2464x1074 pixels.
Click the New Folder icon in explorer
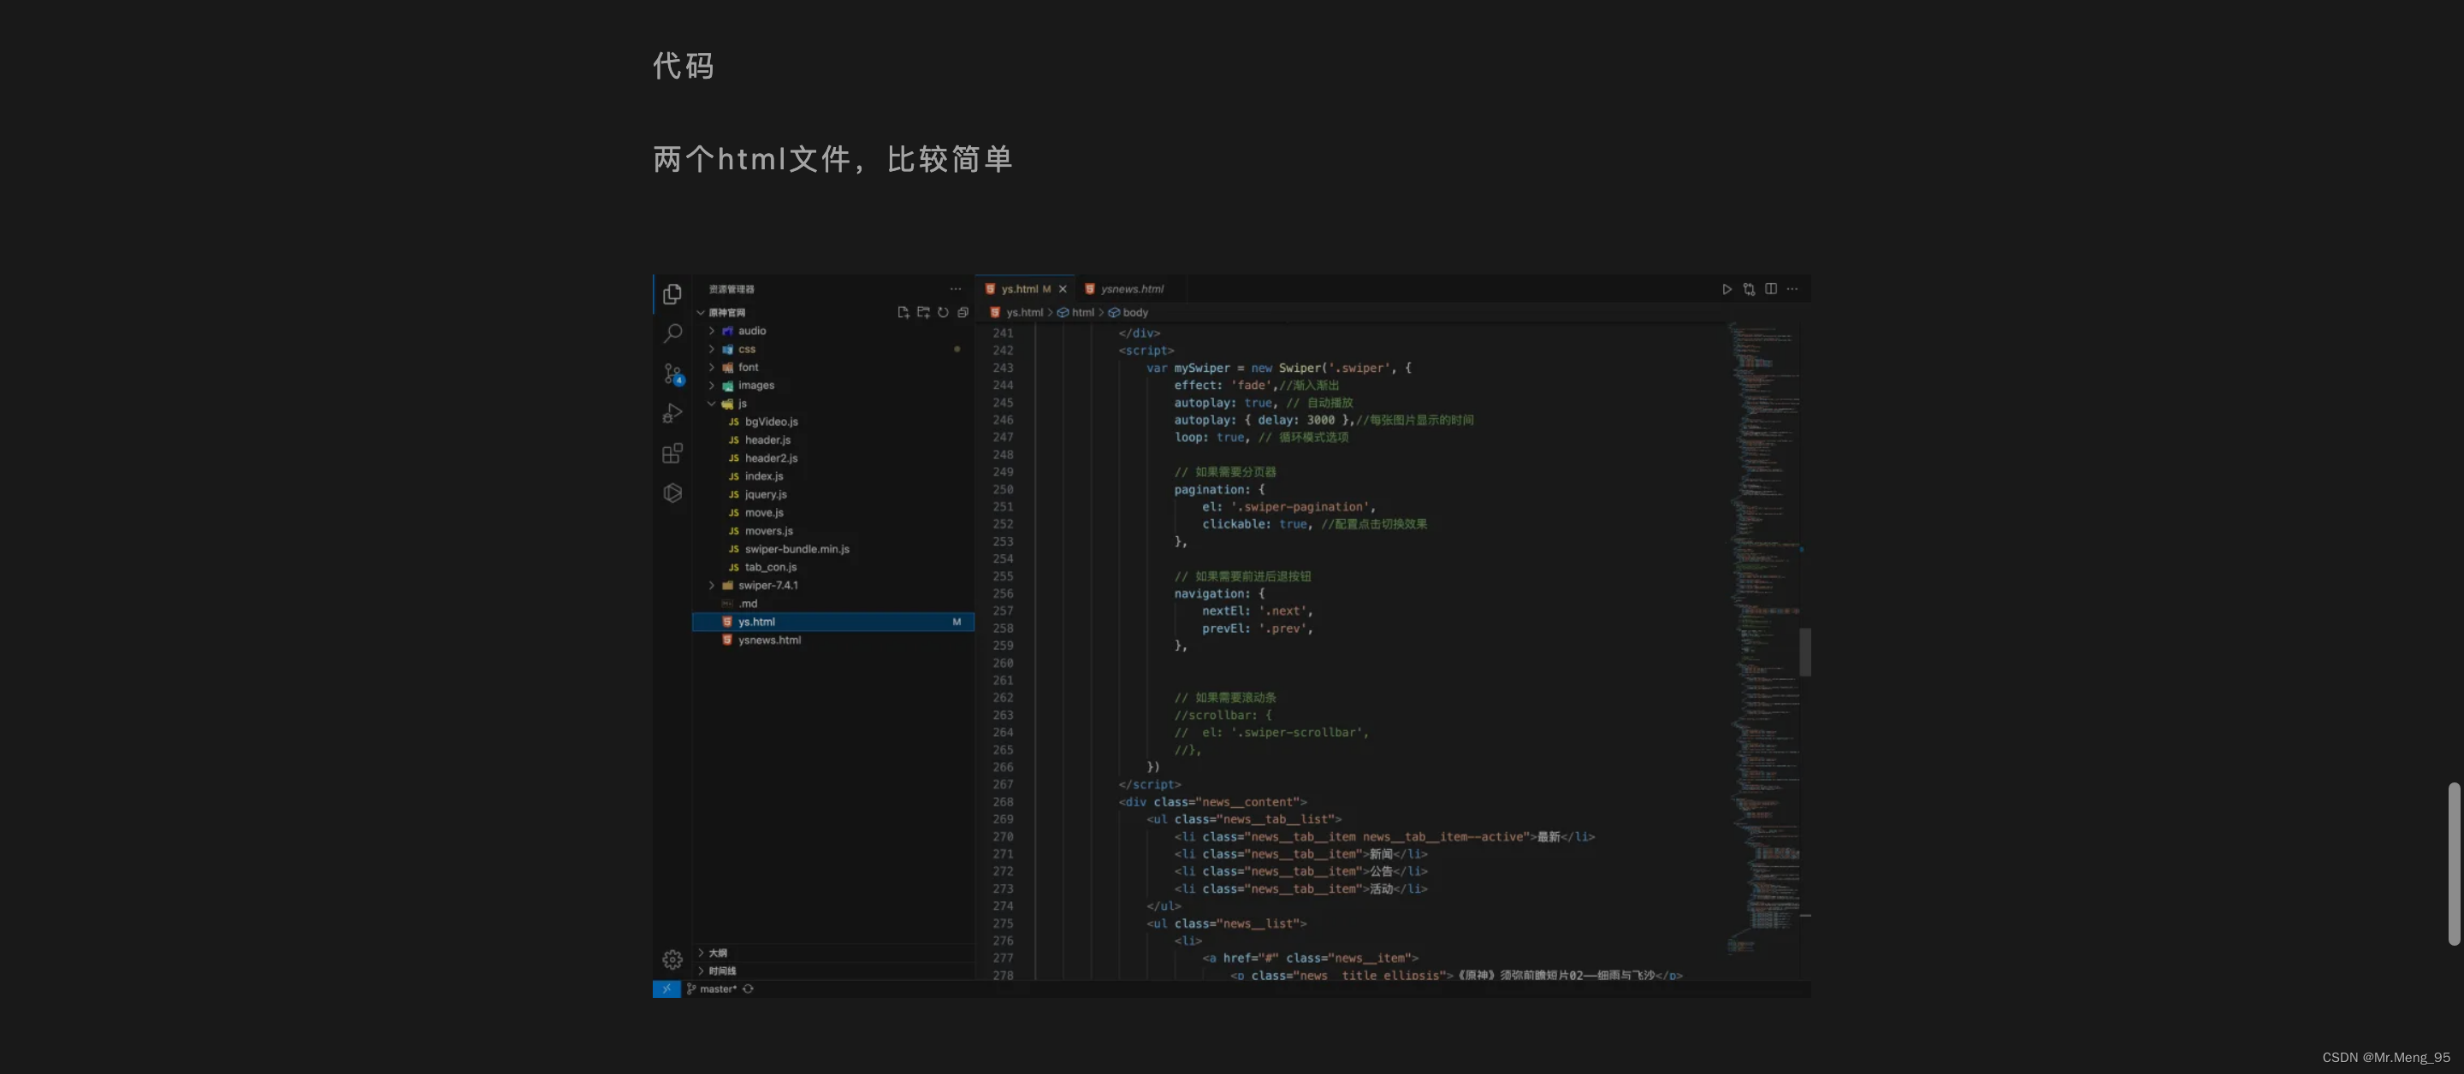(923, 313)
